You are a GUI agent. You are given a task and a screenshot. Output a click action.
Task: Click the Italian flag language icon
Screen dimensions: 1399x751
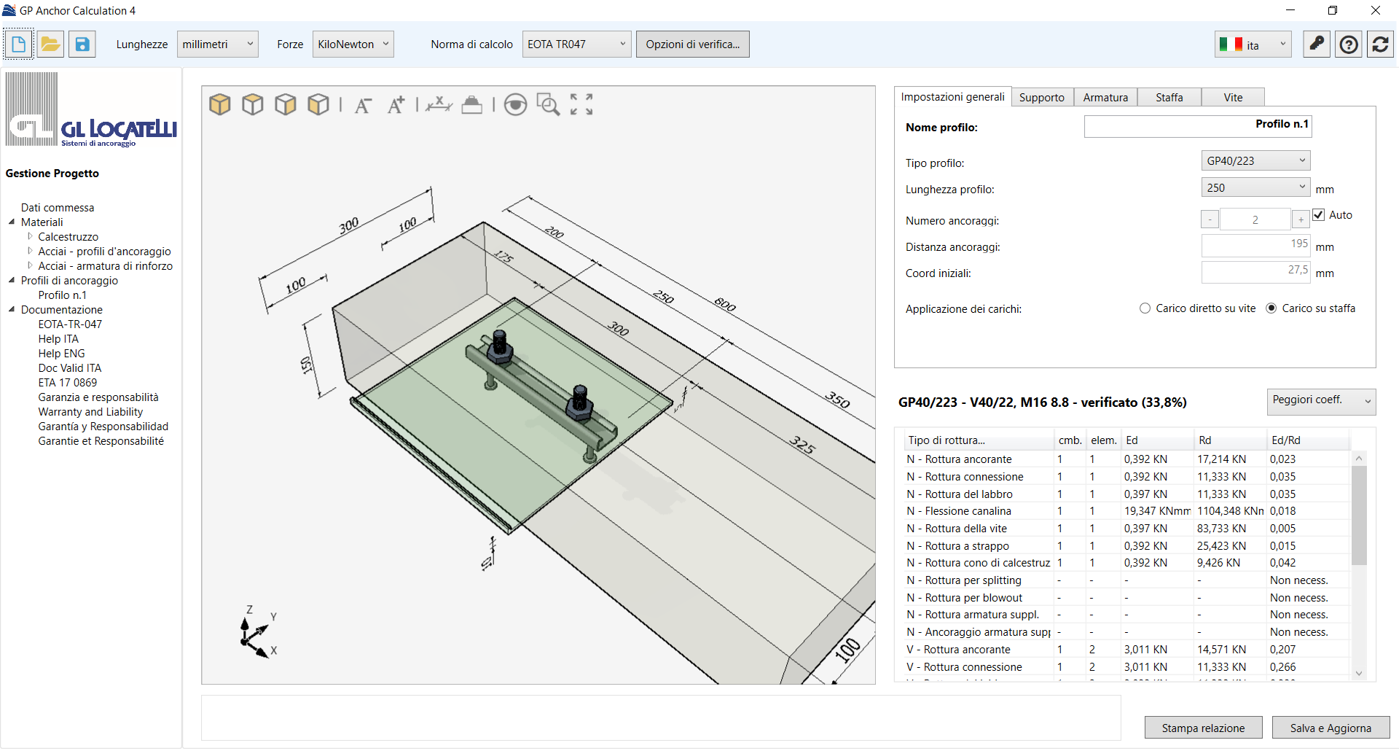pyautogui.click(x=1231, y=44)
